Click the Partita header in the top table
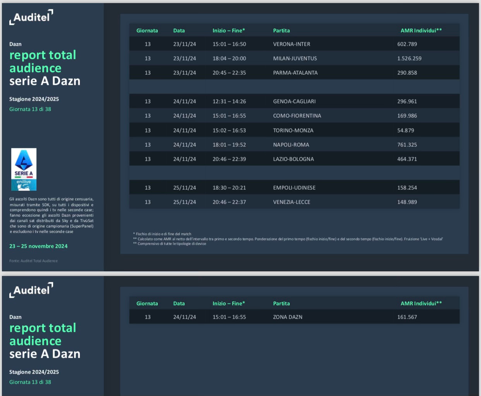Viewport: 481px width, 396px height. [282, 31]
